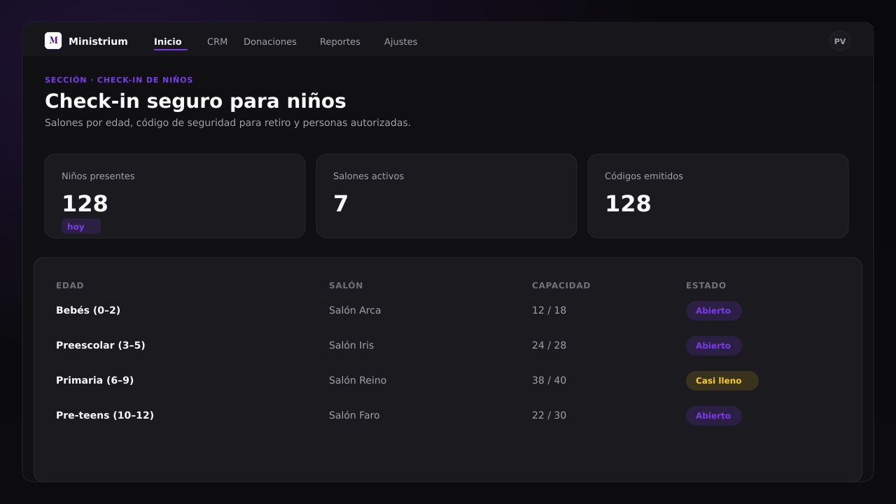Open Ajustes in navigation
The image size is (896, 504).
click(400, 41)
